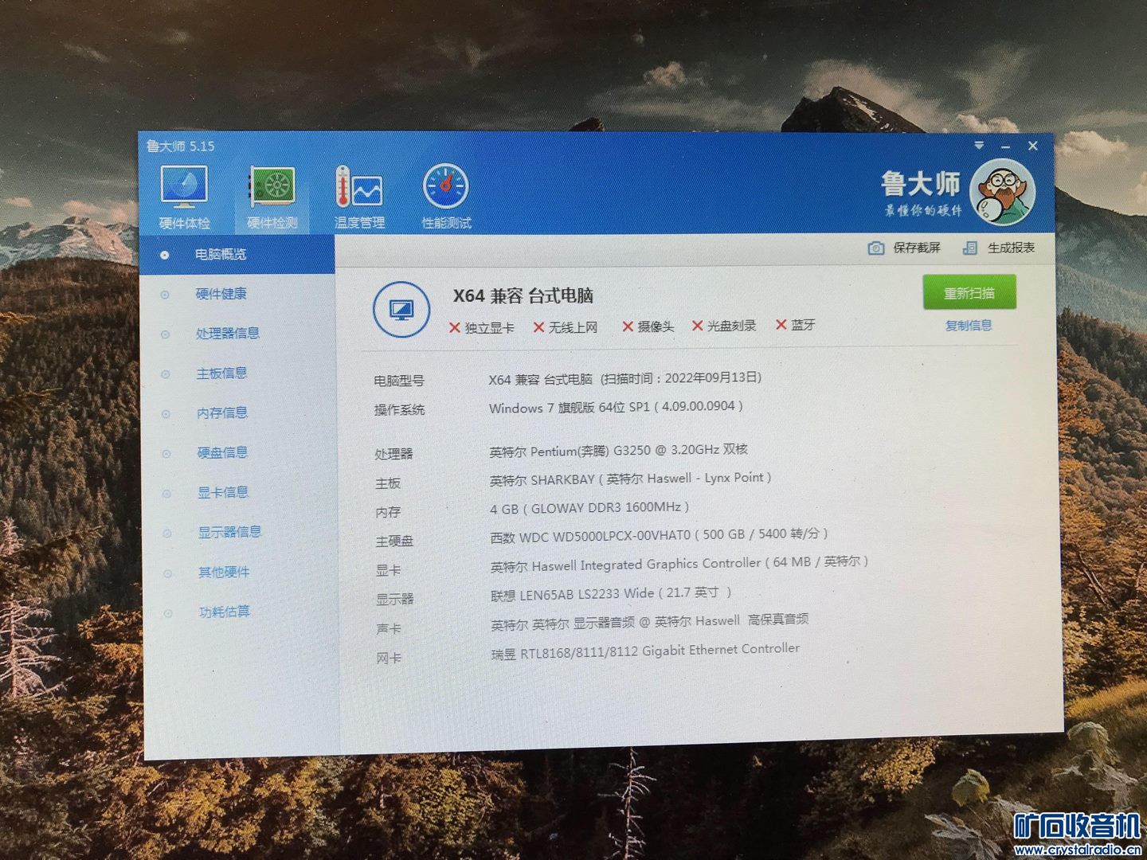Click the operating system value Windows 7 旗舰版
The height and width of the screenshot is (860, 1147).
coord(616,407)
